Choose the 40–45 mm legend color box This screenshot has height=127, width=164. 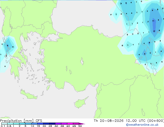(x=70, y=124)
